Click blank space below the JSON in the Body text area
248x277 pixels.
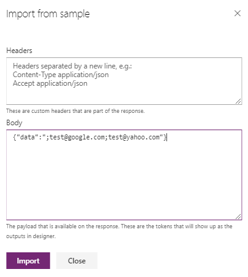coord(124,181)
